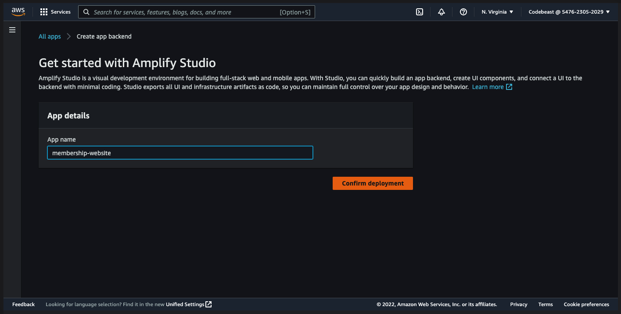Click the Confirm deployment button
Image resolution: width=621 pixels, height=314 pixels.
click(373, 183)
